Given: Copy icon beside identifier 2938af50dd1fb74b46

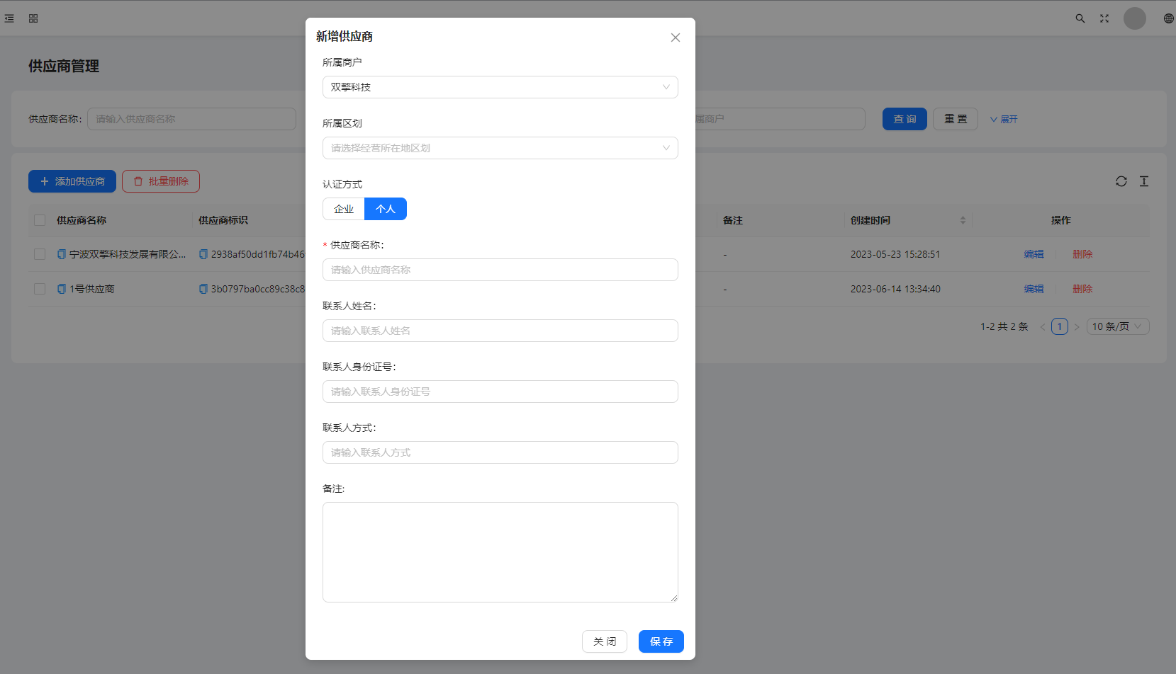Looking at the screenshot, I should tap(203, 254).
